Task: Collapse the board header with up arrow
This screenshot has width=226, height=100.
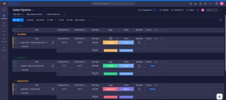Action: (x=221, y=20)
